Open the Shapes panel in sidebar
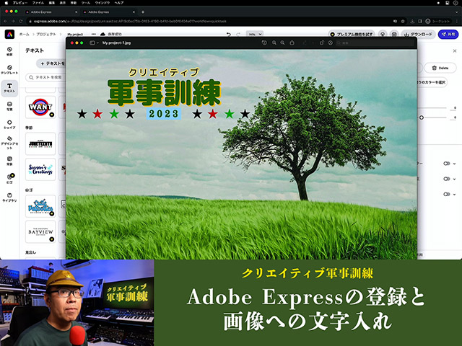The image size is (462, 346). 9,123
